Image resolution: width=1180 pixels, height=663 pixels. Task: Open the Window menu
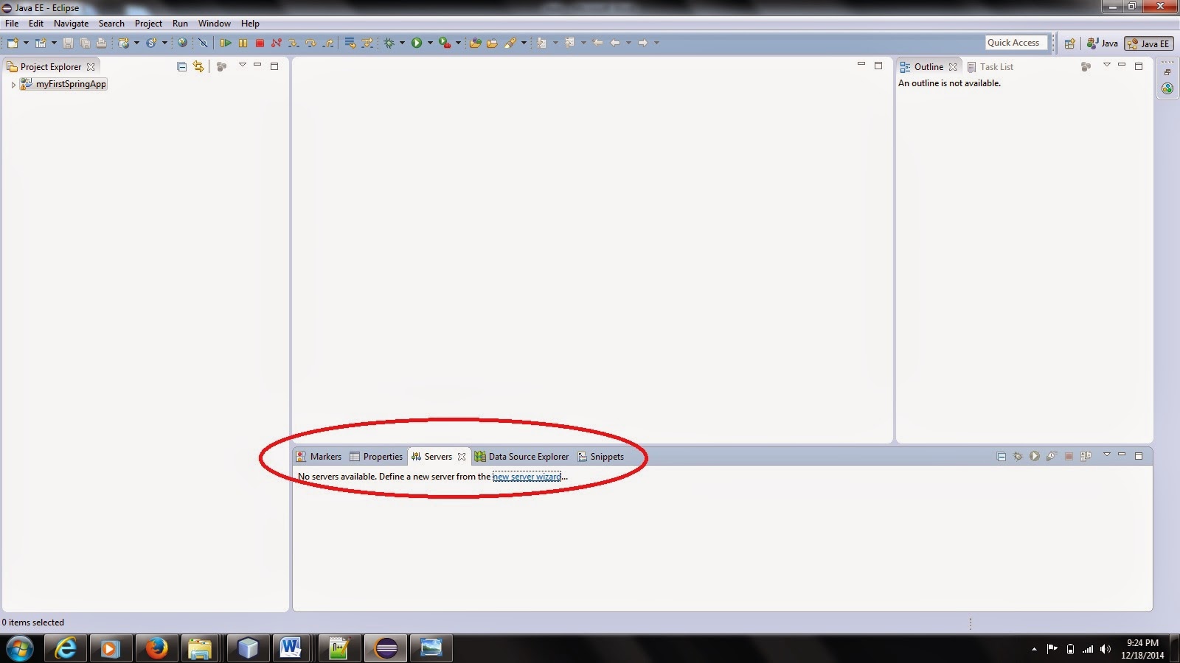(214, 23)
